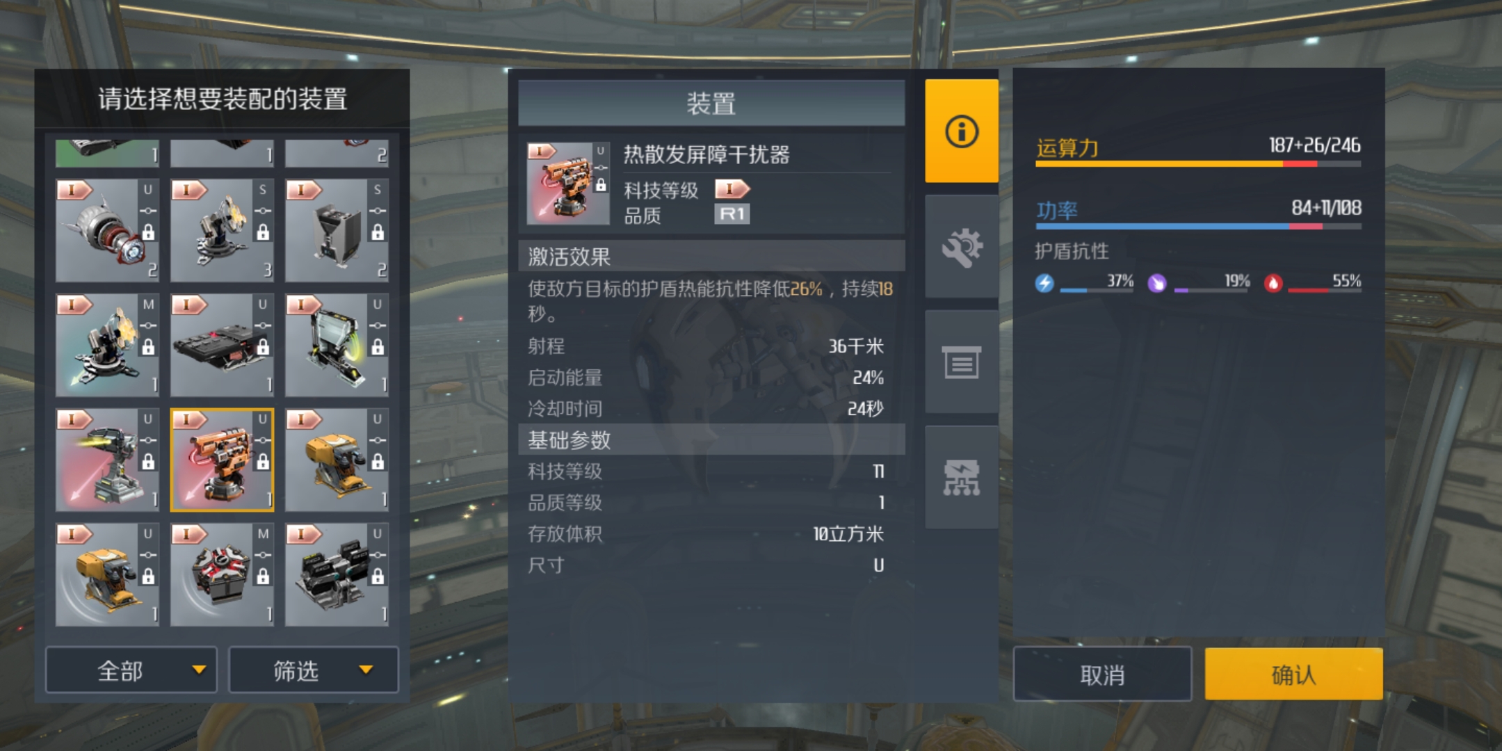Click the 装置 device header tab
Viewport: 1502px width, 751px height.
click(x=711, y=104)
